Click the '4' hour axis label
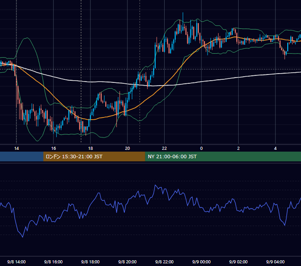Image resolution: width=301 pixels, height=266 pixels. click(x=275, y=149)
